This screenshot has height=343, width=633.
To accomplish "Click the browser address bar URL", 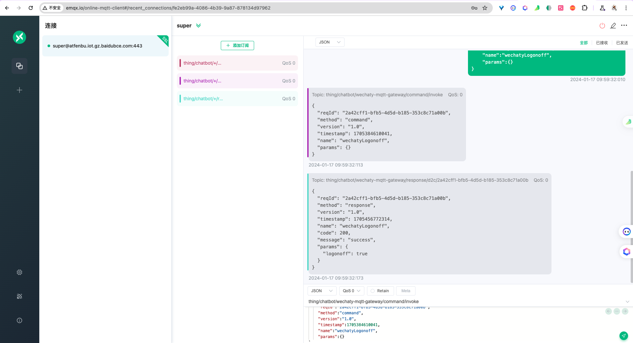I will click(x=168, y=8).
